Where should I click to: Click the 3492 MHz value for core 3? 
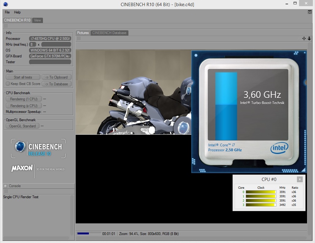pyautogui.click(x=283, y=205)
